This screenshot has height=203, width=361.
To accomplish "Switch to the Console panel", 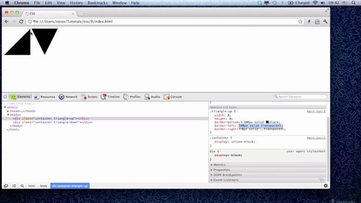I will pyautogui.click(x=173, y=97).
